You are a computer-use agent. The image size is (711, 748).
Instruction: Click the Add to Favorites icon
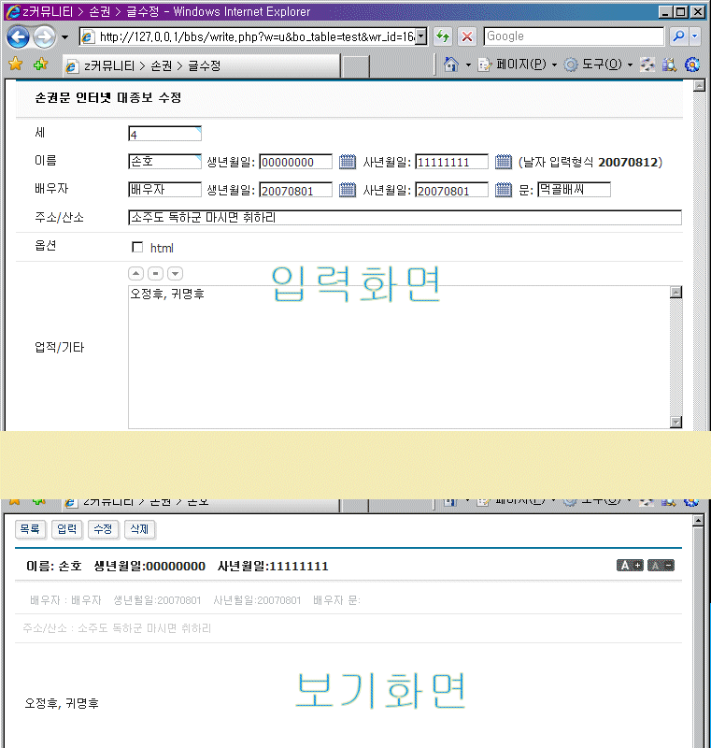point(40,64)
